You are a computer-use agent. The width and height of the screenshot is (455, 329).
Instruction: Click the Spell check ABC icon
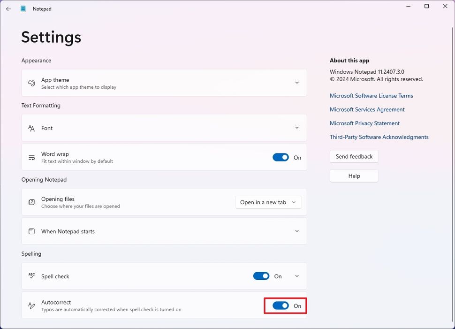(x=31, y=275)
